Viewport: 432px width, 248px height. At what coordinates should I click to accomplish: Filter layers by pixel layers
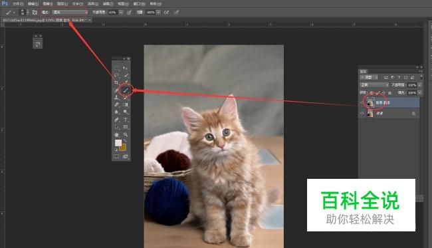click(x=386, y=77)
